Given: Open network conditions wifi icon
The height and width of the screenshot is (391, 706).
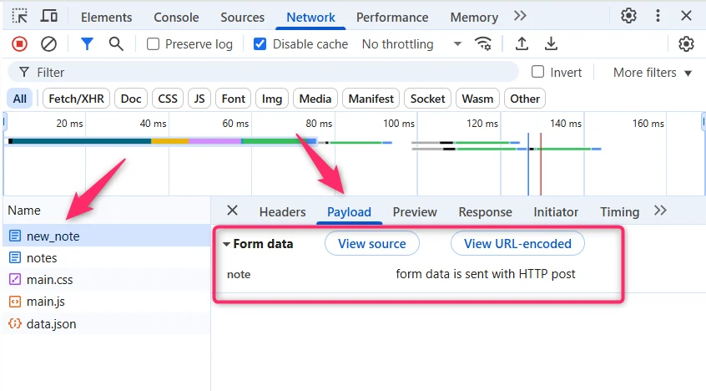Looking at the screenshot, I should (483, 43).
